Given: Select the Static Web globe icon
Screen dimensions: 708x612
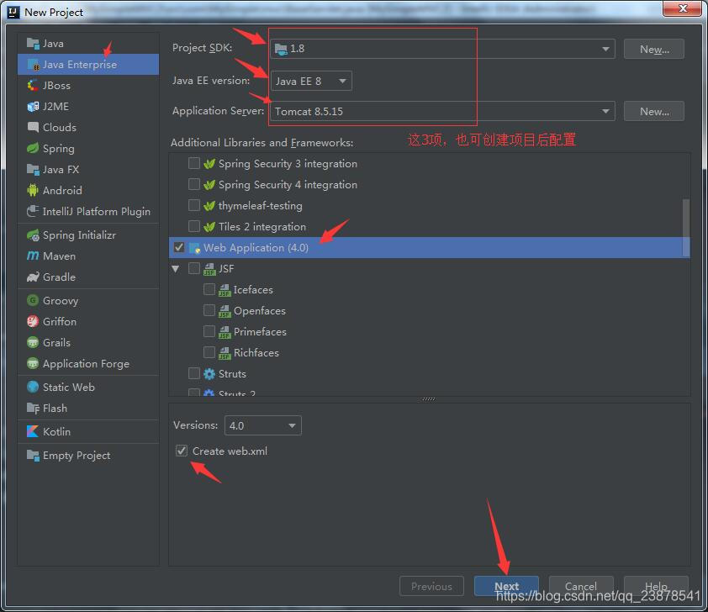Looking at the screenshot, I should (33, 387).
